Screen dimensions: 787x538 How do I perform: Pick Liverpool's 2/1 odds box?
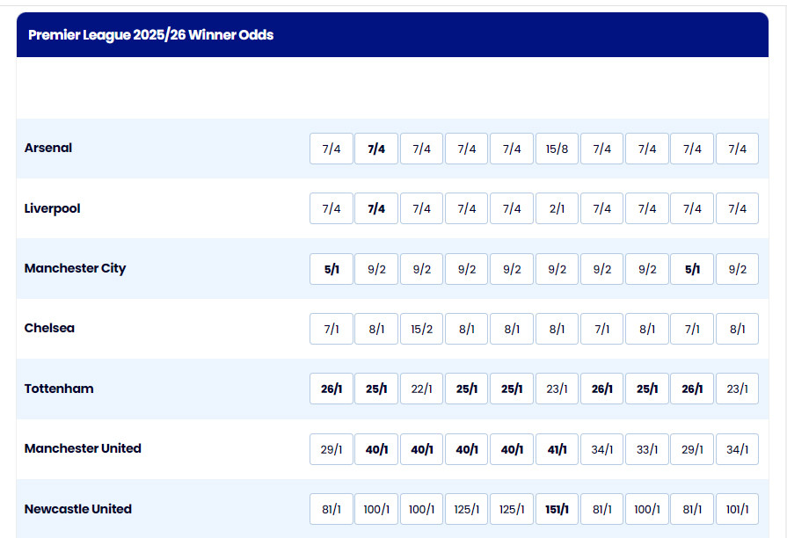557,208
